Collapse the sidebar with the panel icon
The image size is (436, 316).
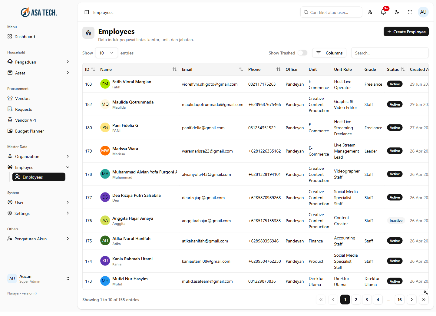point(87,12)
